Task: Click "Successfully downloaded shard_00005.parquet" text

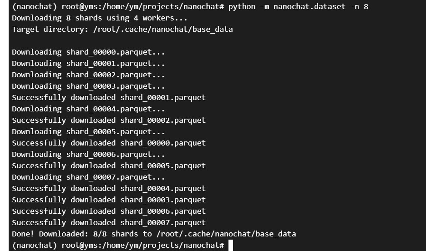Action: pyautogui.click(x=109, y=166)
